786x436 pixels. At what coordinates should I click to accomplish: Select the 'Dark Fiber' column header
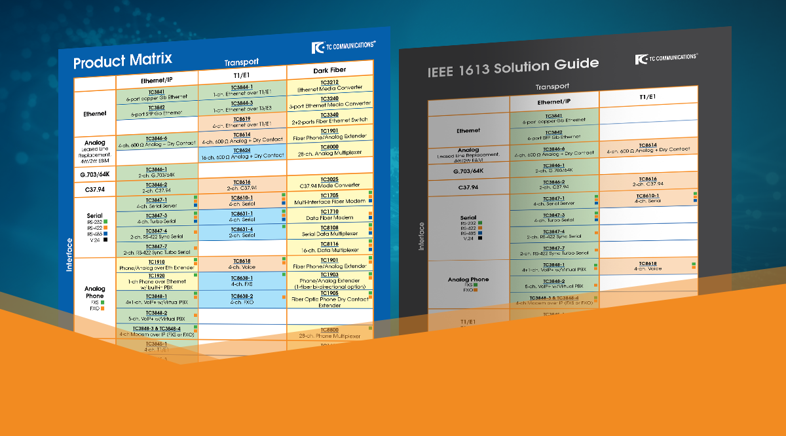(x=329, y=69)
